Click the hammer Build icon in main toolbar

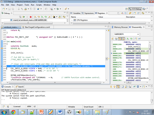click(x=22, y=9)
